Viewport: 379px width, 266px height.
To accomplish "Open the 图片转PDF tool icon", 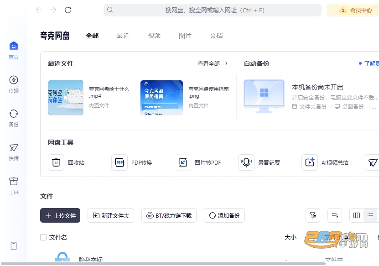I will pos(183,162).
